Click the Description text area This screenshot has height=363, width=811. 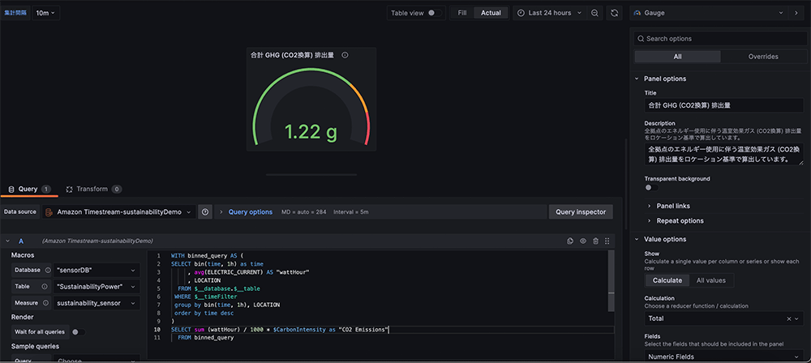[724, 154]
